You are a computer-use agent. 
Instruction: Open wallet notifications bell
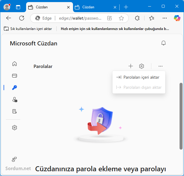pos(164,43)
